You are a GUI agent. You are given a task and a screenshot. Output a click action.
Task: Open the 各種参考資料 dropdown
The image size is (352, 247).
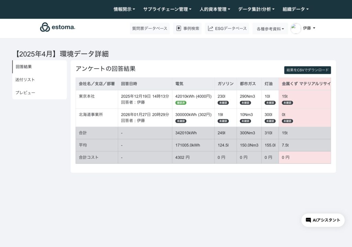(x=270, y=29)
